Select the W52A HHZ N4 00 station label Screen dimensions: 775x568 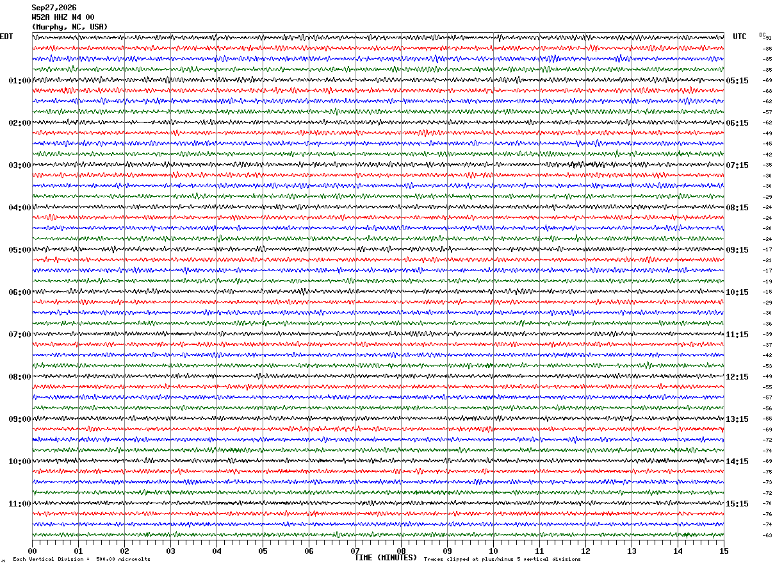[63, 17]
